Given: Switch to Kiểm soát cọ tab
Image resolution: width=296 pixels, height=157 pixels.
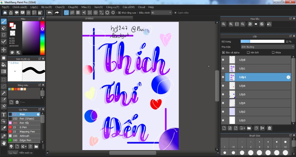Looking at the screenshot, I should 26,153.
